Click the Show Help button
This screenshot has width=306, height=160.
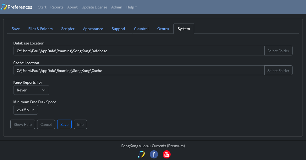[x=23, y=124]
